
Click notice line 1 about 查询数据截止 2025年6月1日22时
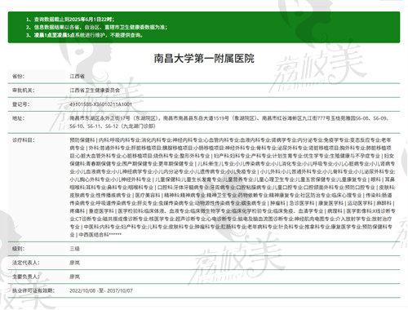click(70, 20)
